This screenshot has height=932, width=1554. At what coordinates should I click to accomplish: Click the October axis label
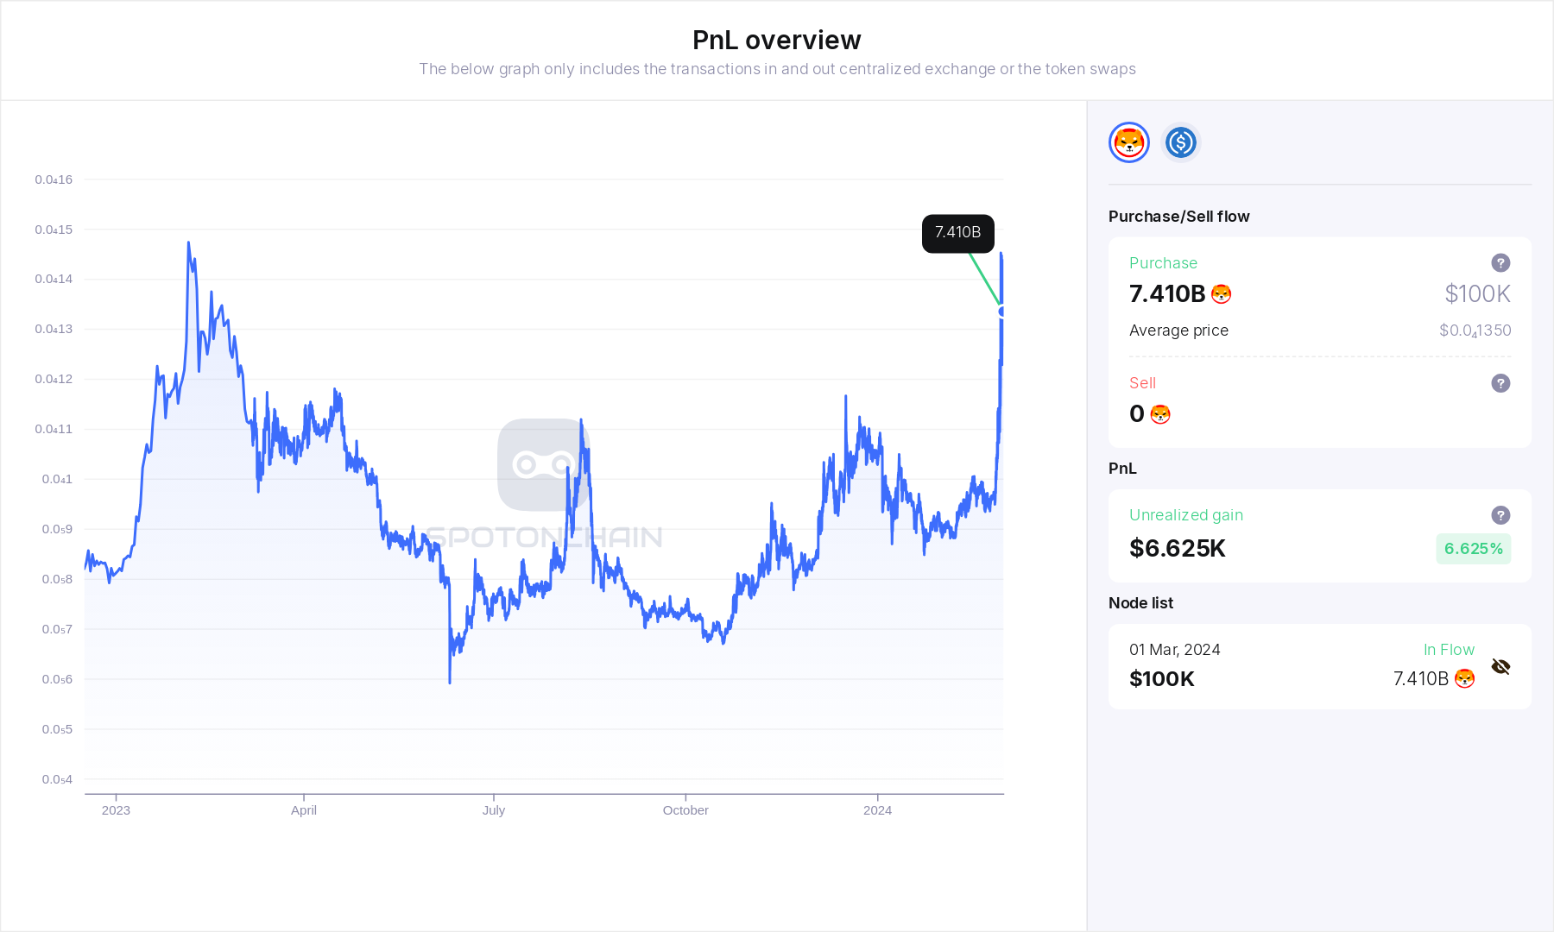(x=685, y=810)
